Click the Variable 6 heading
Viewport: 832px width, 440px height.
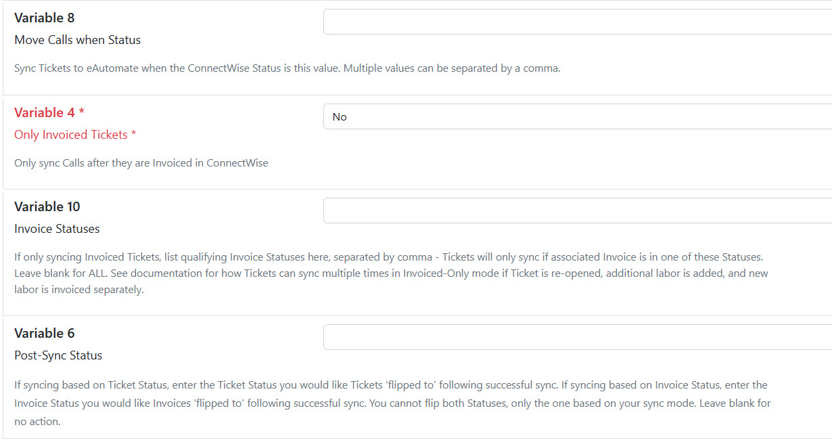(x=45, y=333)
